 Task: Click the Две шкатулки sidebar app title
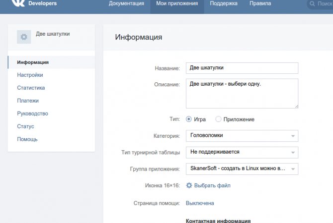point(53,34)
